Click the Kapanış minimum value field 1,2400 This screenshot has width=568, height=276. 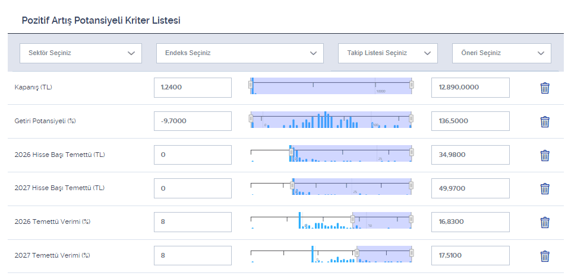pyautogui.click(x=192, y=88)
